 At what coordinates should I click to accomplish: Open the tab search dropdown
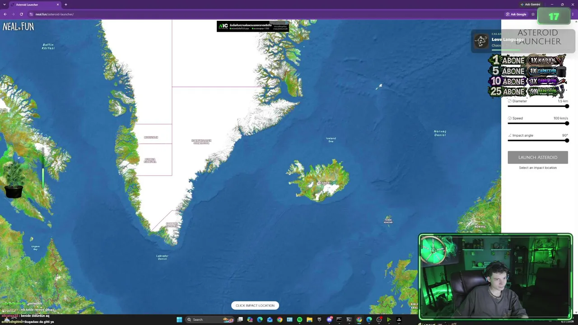4,5
